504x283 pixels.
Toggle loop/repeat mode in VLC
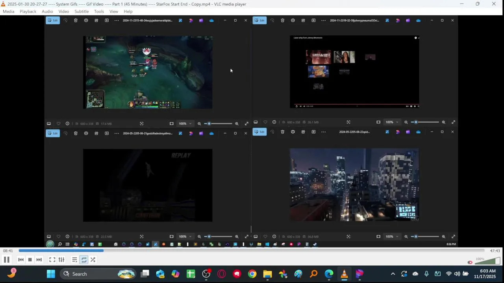(84, 259)
